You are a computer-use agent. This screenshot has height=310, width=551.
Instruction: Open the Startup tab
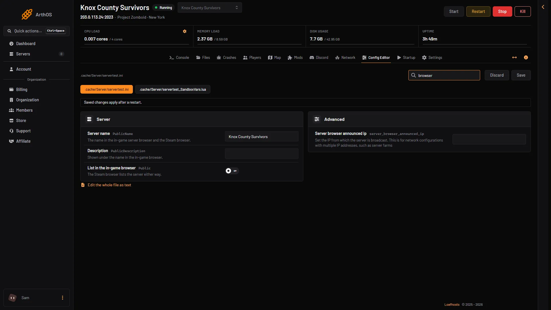click(406, 58)
